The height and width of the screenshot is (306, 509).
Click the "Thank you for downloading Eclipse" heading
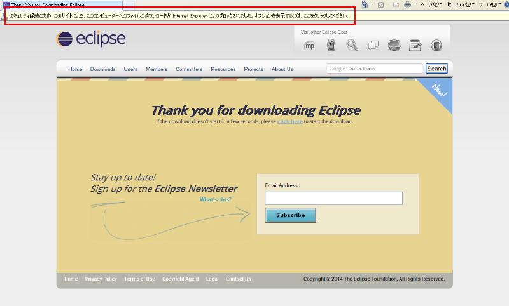[256, 110]
